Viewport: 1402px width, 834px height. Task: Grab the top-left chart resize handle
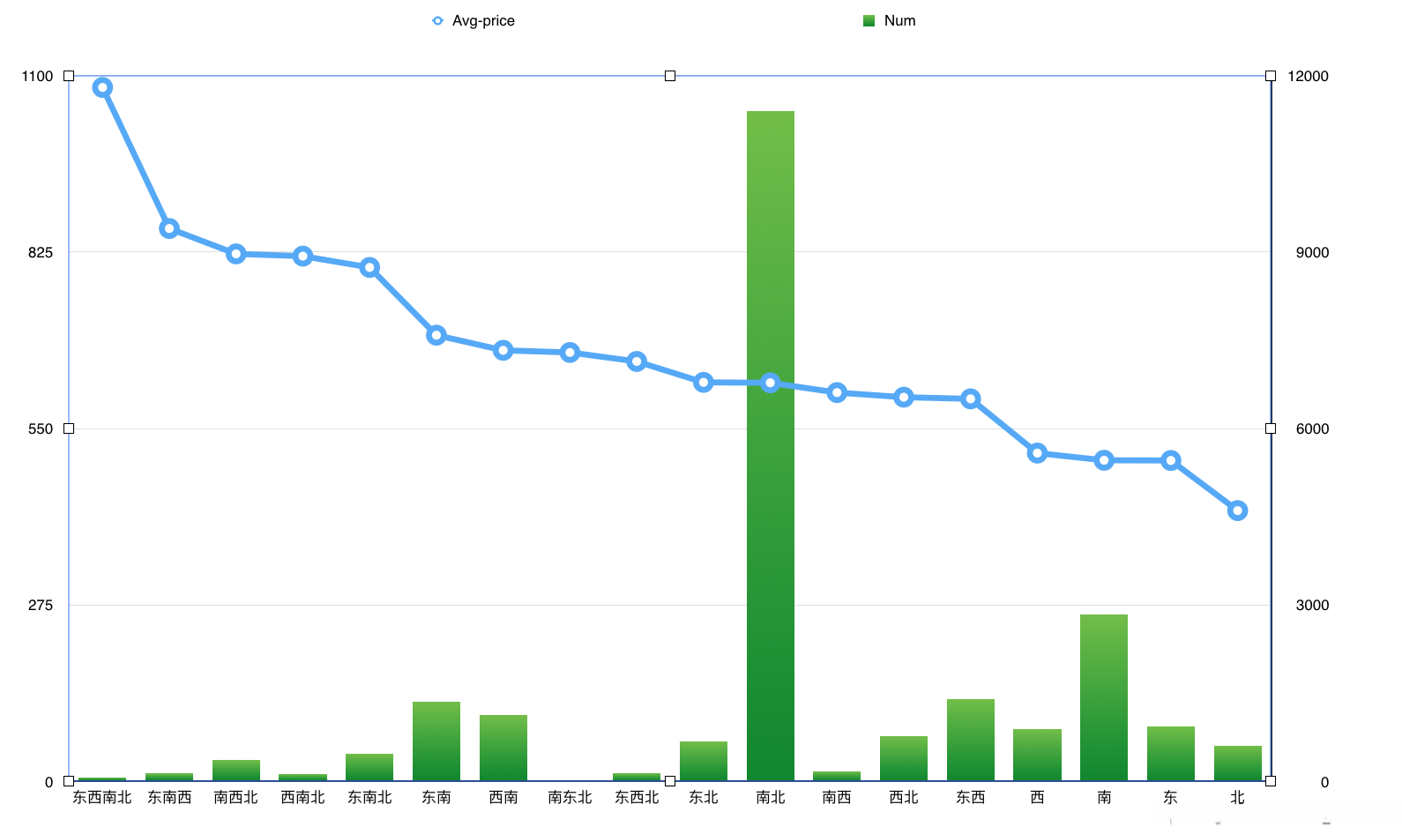coord(69,76)
